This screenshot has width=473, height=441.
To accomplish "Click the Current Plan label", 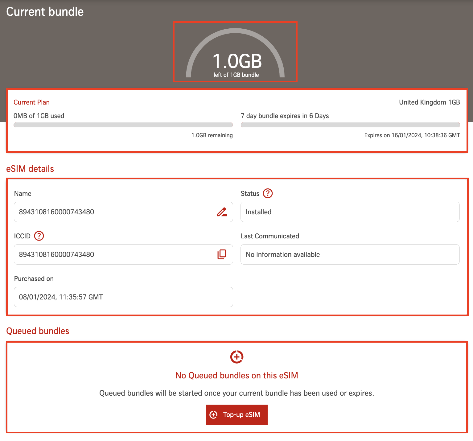I will tap(31, 102).
